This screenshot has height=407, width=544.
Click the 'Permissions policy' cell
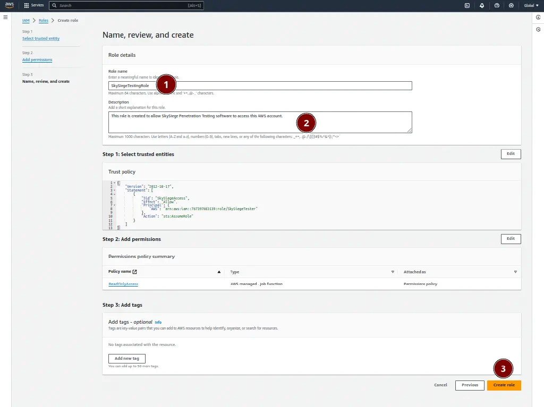[420, 284]
